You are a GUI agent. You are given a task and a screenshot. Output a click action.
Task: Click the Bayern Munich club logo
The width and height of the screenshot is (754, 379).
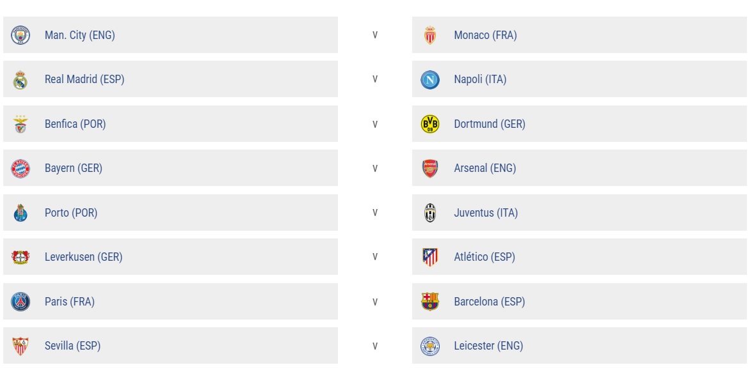pos(20,169)
